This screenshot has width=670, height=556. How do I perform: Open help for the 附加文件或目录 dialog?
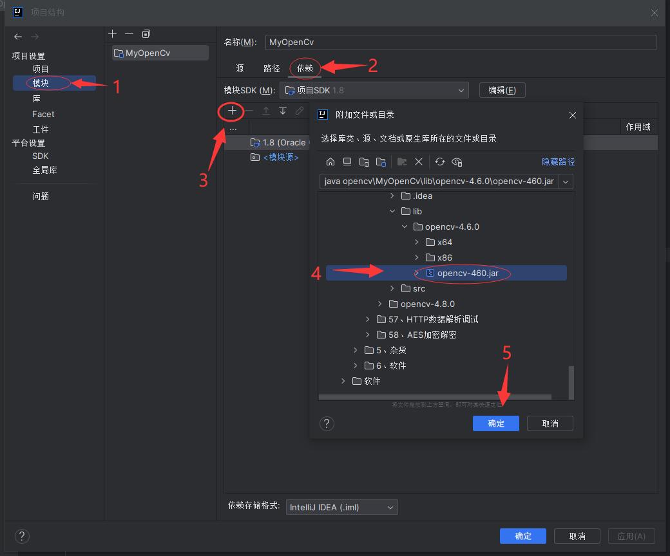tap(327, 423)
